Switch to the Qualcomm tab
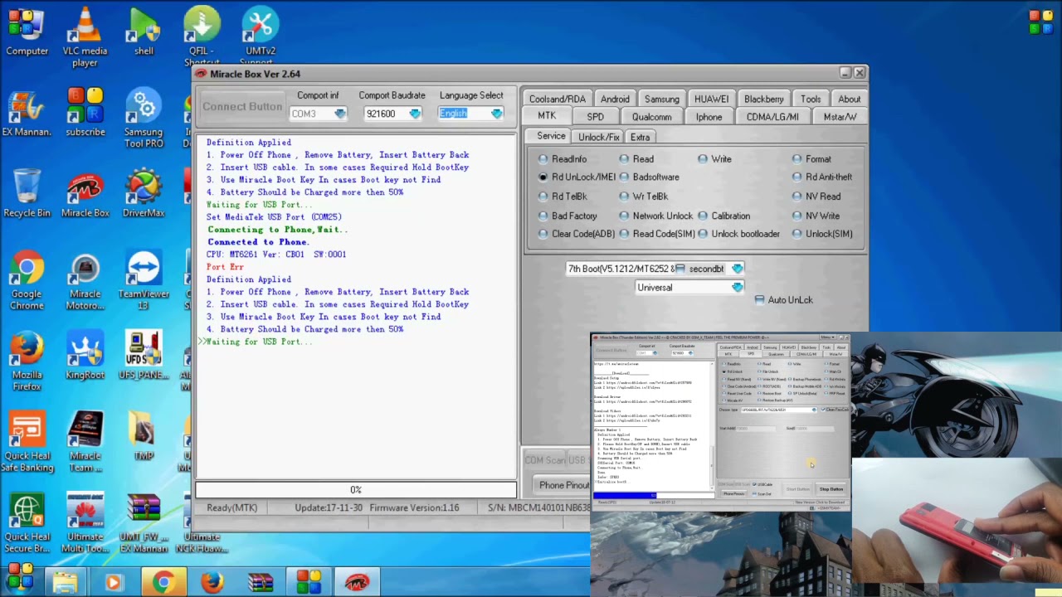Image resolution: width=1062 pixels, height=597 pixels. pyautogui.click(x=651, y=118)
